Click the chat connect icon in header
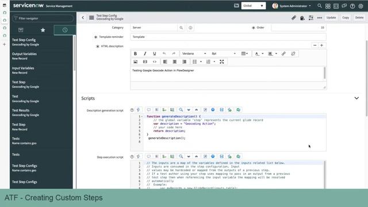Screen dimensions: 368x207 pos(344,6)
